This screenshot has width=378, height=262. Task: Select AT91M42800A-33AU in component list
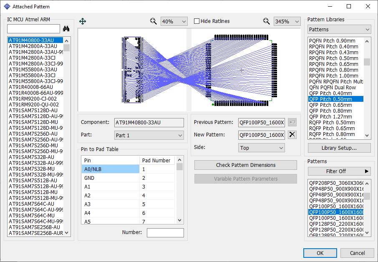coord(35,46)
